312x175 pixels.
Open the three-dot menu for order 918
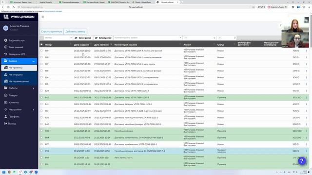click(x=307, y=57)
